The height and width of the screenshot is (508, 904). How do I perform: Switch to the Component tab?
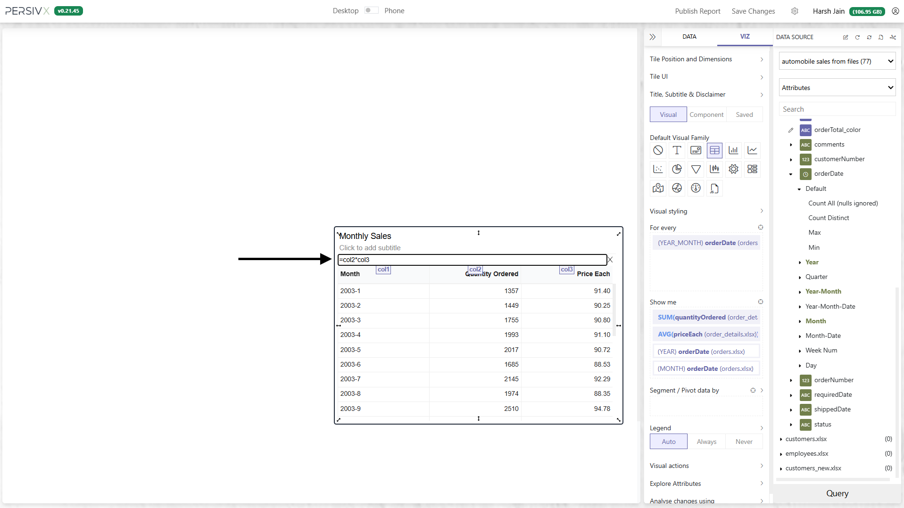pyautogui.click(x=706, y=115)
